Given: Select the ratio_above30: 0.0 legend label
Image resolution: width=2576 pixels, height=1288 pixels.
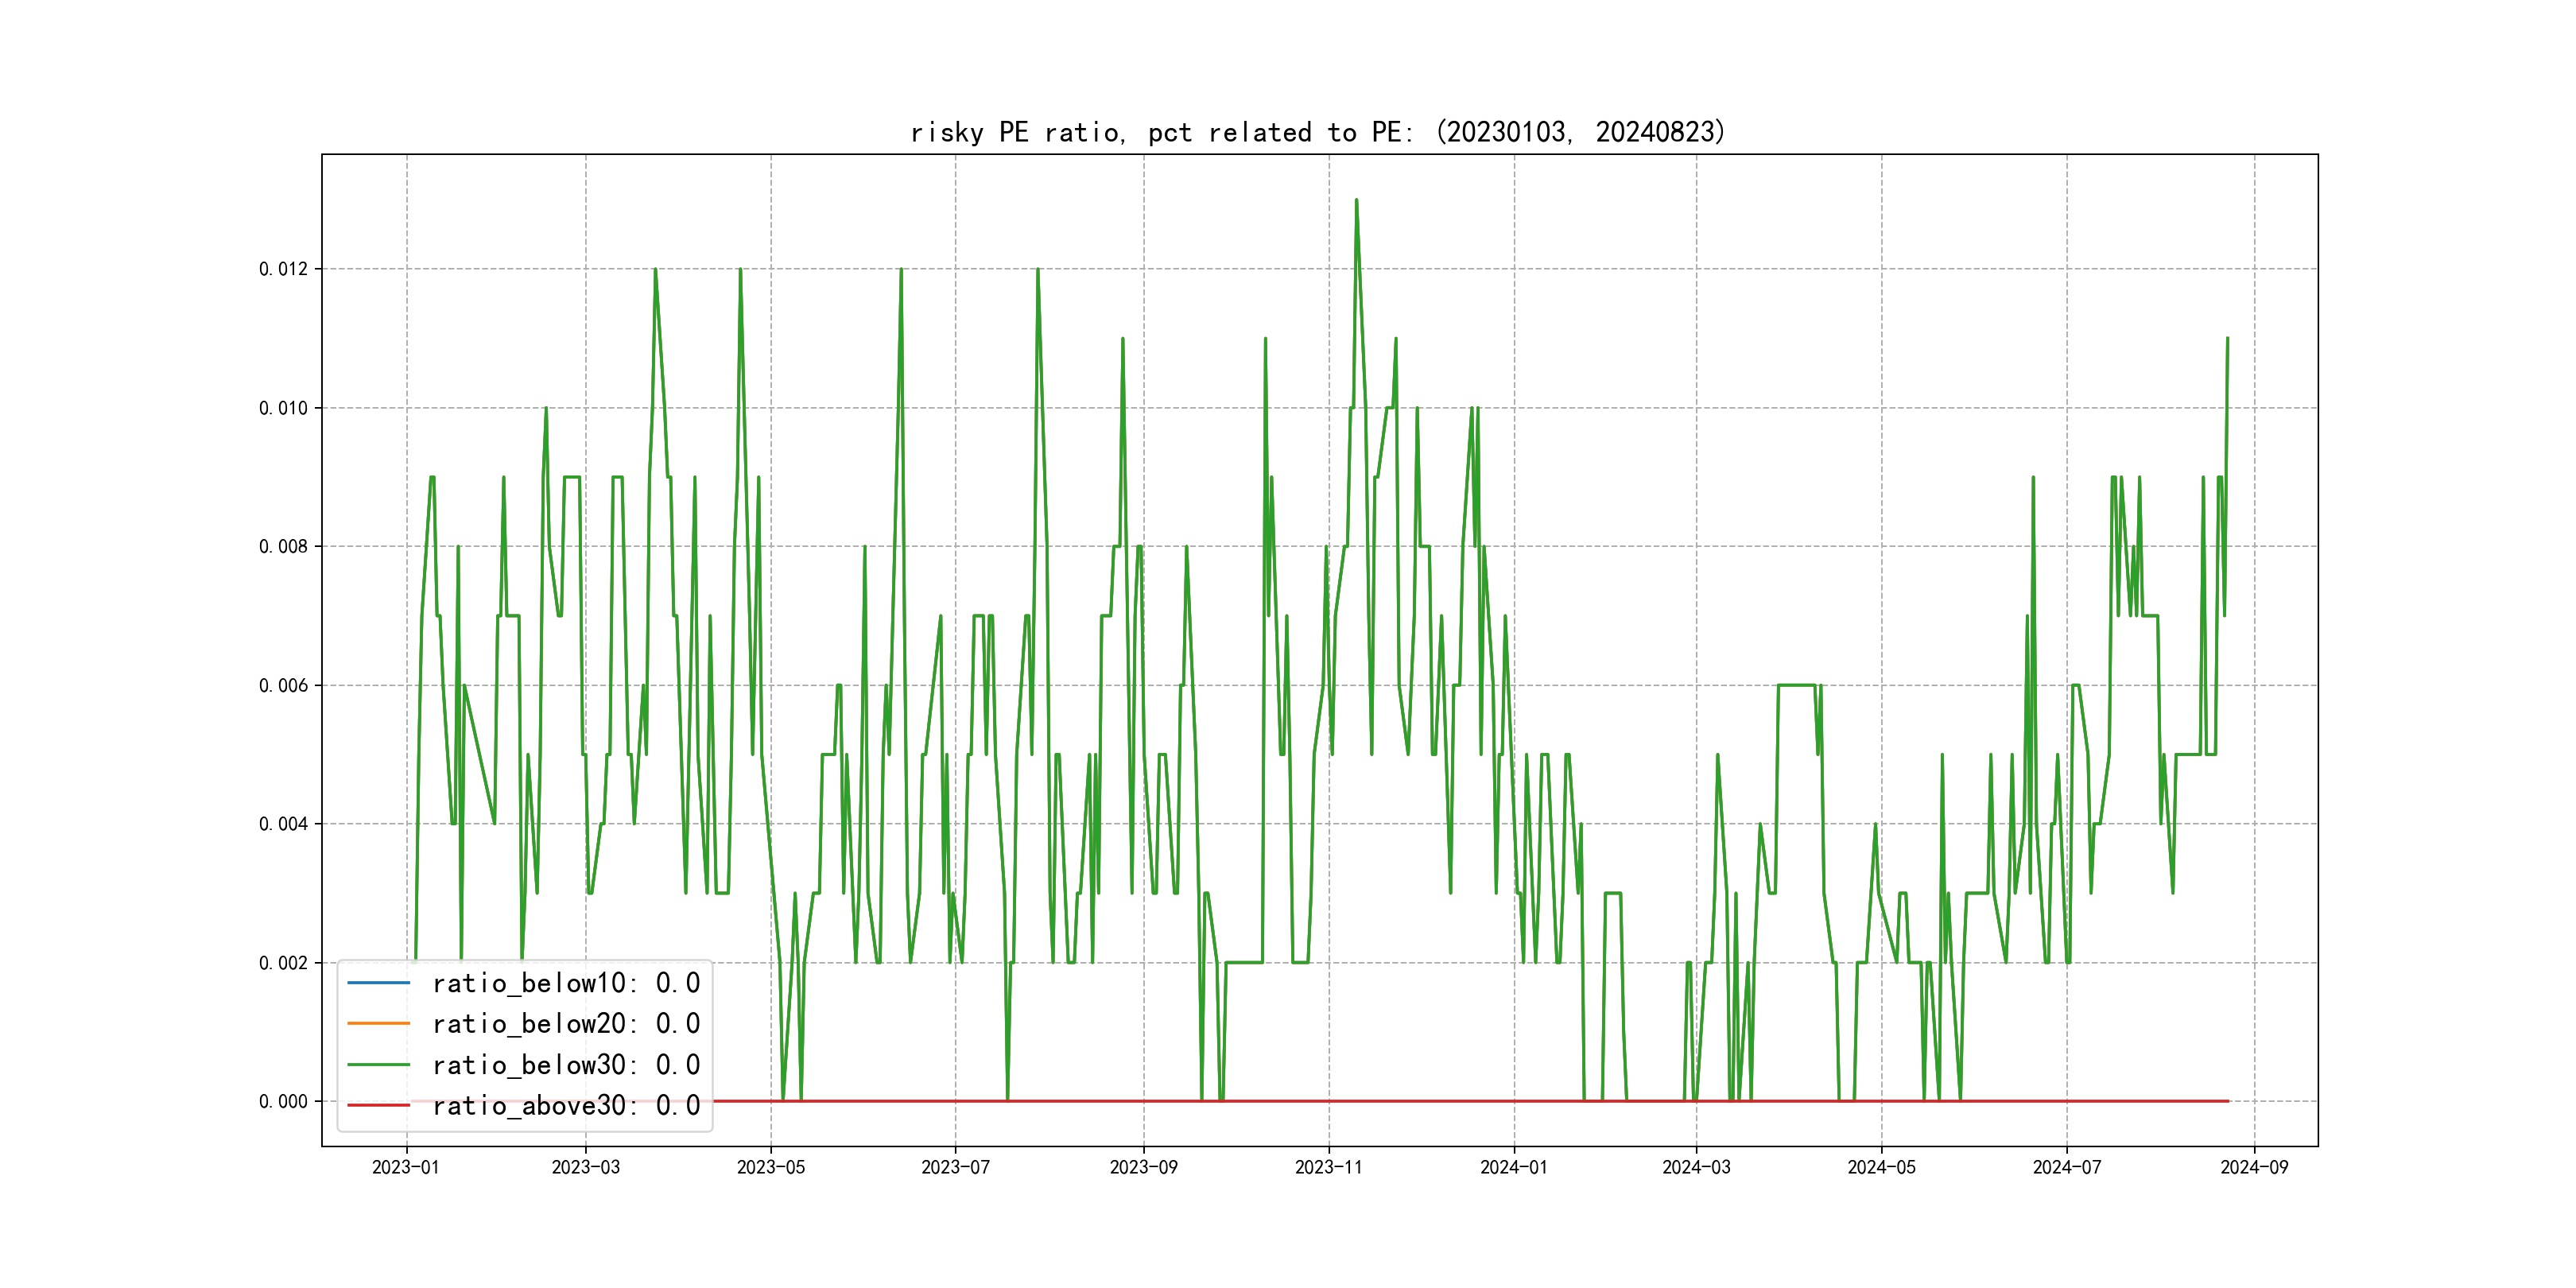Looking at the screenshot, I should (x=566, y=1106).
